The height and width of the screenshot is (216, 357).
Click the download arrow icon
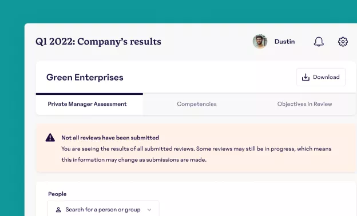[306, 77]
